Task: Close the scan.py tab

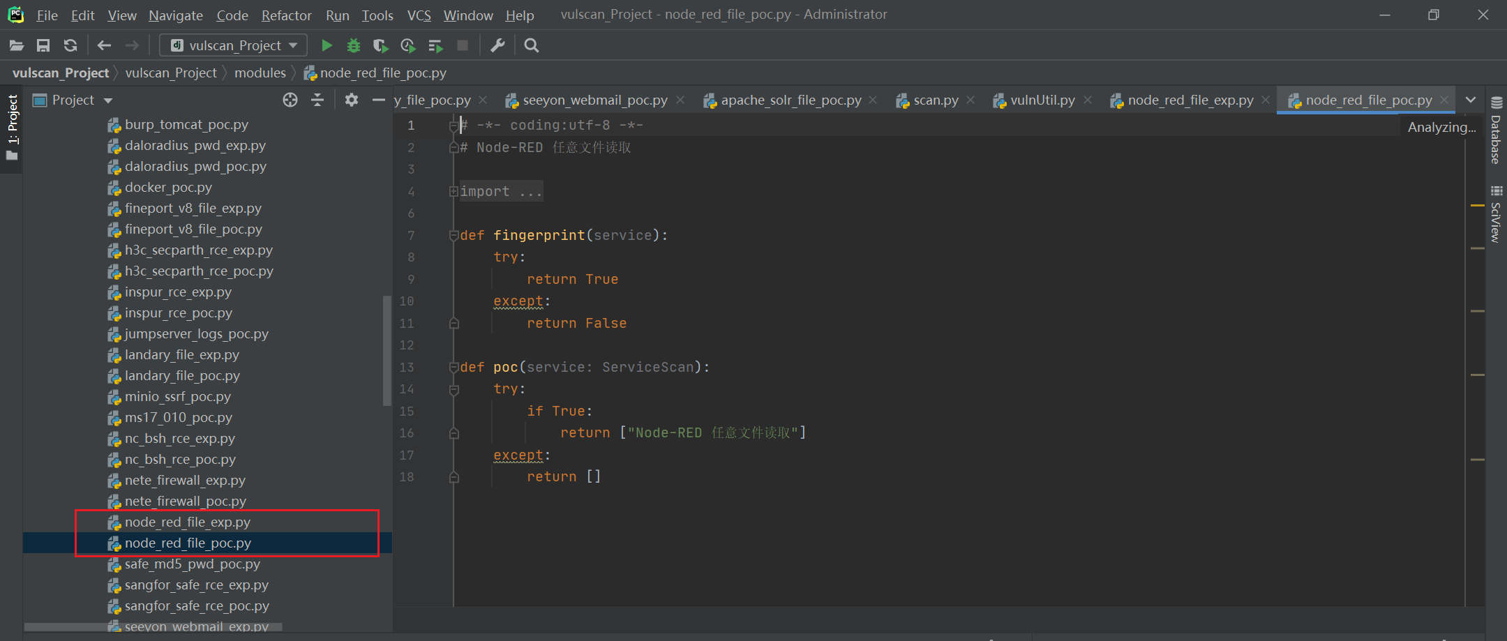Action: pyautogui.click(x=970, y=100)
